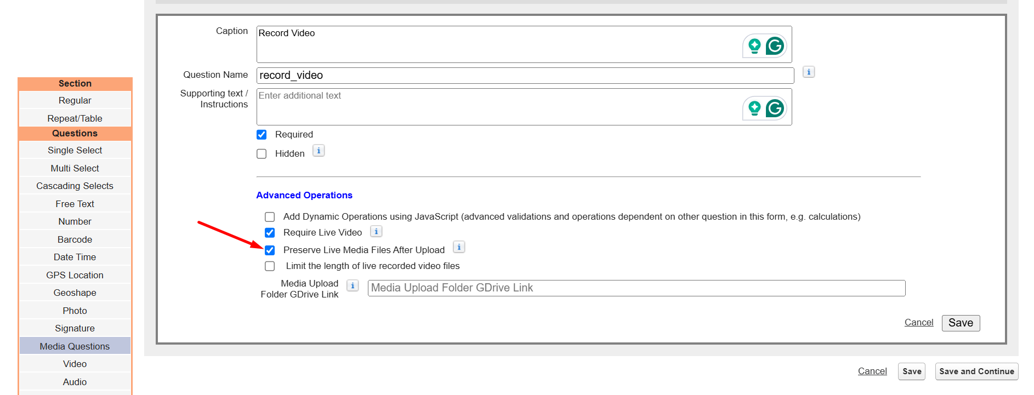Choose Cascading Selects question type

[x=75, y=186]
